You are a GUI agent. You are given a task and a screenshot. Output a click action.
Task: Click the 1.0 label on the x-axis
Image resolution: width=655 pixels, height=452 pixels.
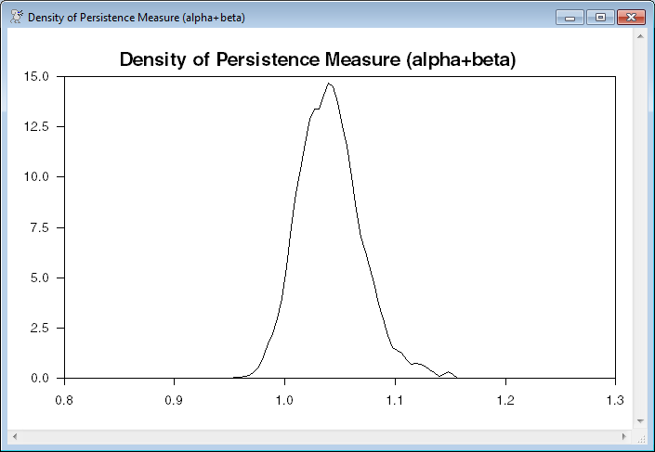(x=284, y=399)
